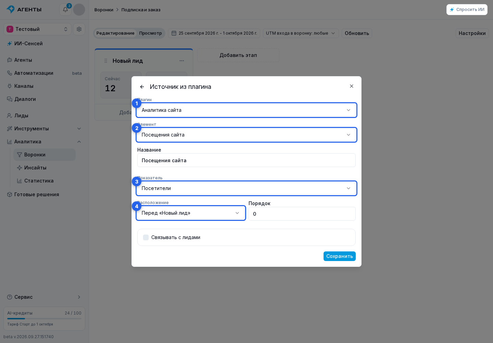
Task: Collapse the Аналитика sidebar group
Action: [x=45, y=142]
